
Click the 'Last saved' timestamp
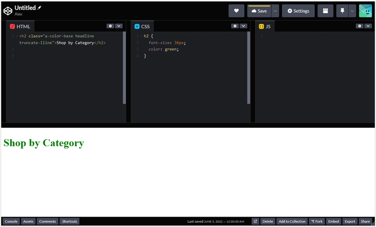pos(216,221)
